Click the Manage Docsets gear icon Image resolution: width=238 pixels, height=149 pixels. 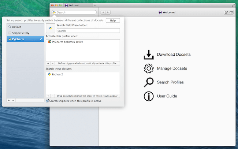(149, 68)
